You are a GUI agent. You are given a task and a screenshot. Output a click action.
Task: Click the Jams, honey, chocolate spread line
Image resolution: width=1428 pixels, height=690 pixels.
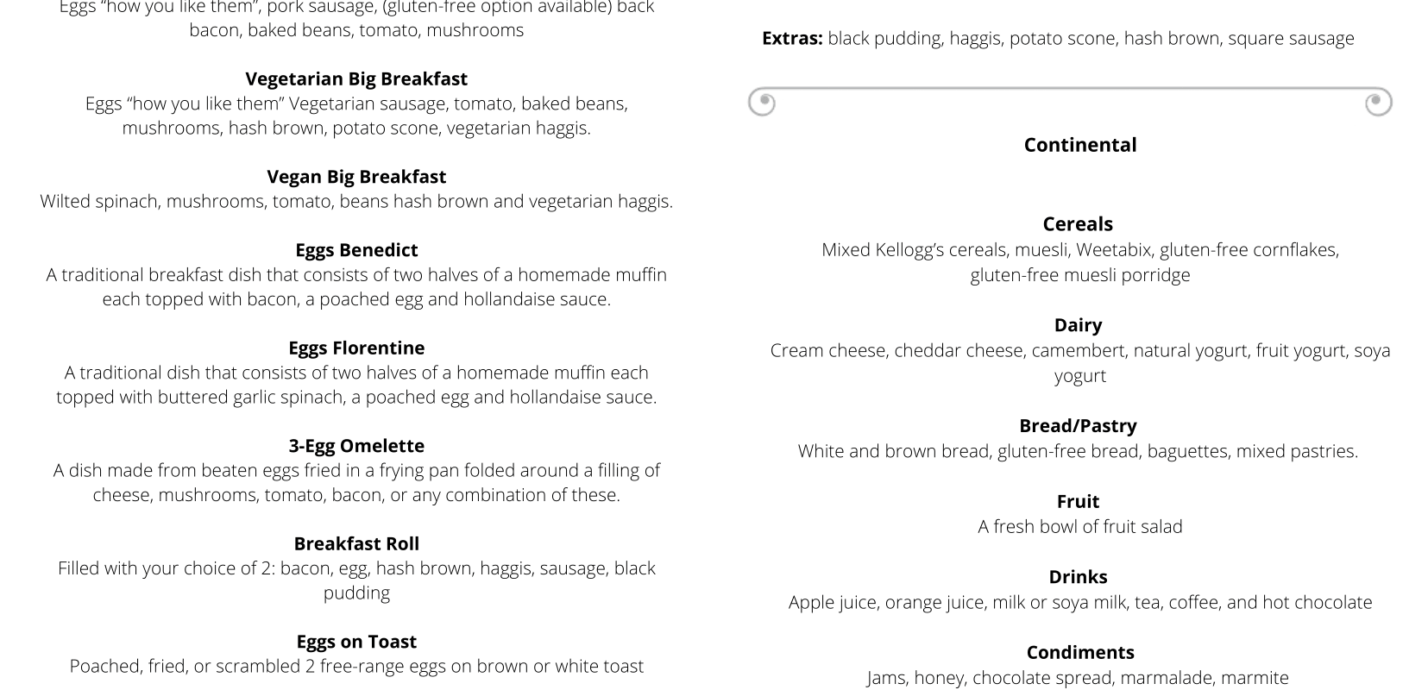click(1078, 678)
